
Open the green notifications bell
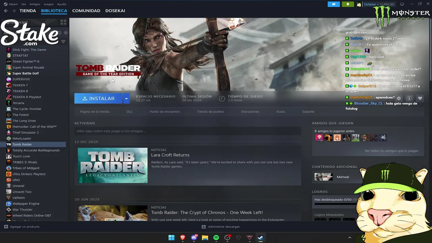tap(348, 4)
